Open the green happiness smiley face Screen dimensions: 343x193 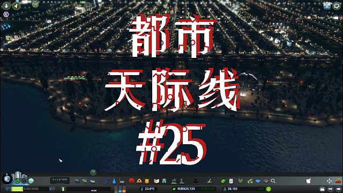pyautogui.click(x=269, y=189)
